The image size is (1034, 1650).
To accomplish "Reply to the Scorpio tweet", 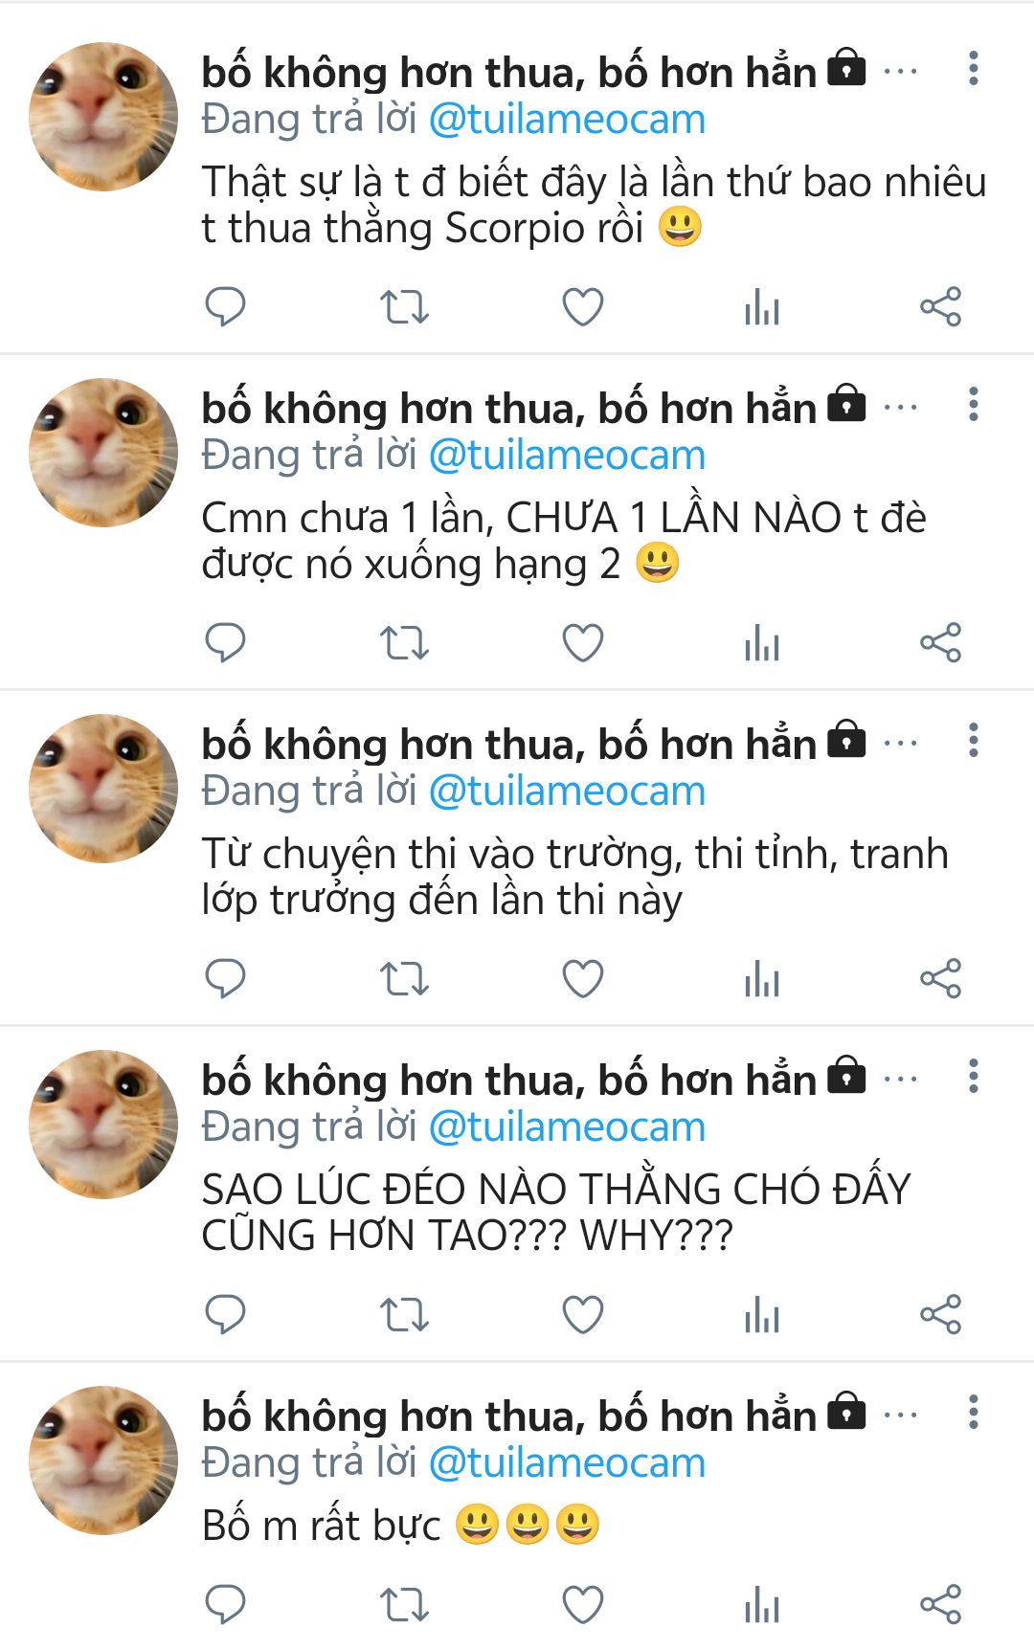I will coord(226,307).
